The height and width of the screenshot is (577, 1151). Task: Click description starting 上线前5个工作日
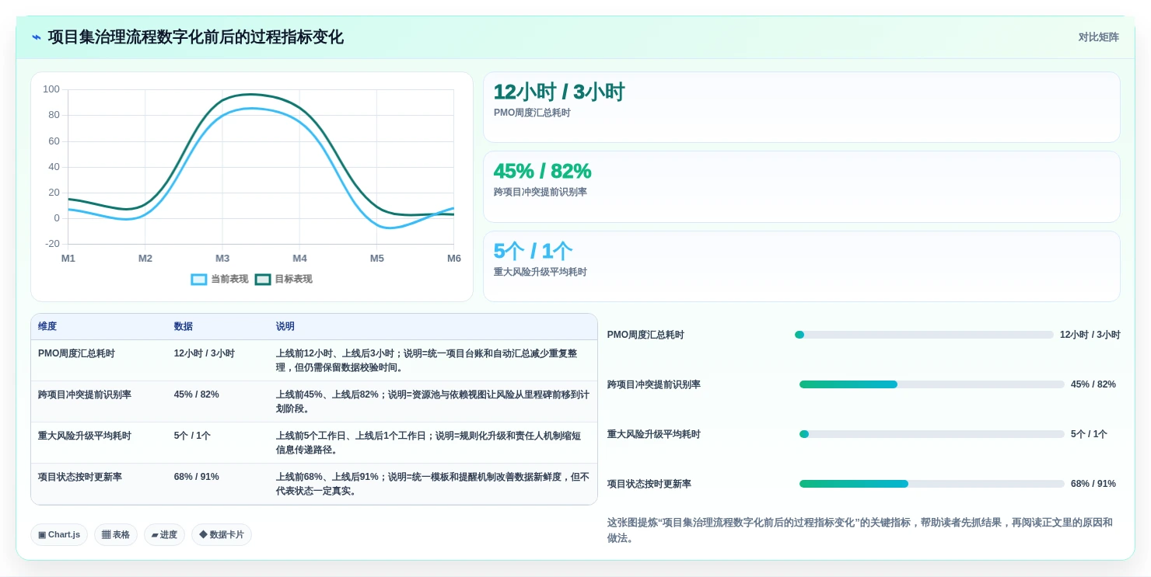tap(429, 443)
